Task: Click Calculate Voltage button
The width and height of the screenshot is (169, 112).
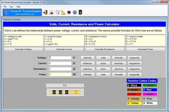Action: click(x=23, y=49)
